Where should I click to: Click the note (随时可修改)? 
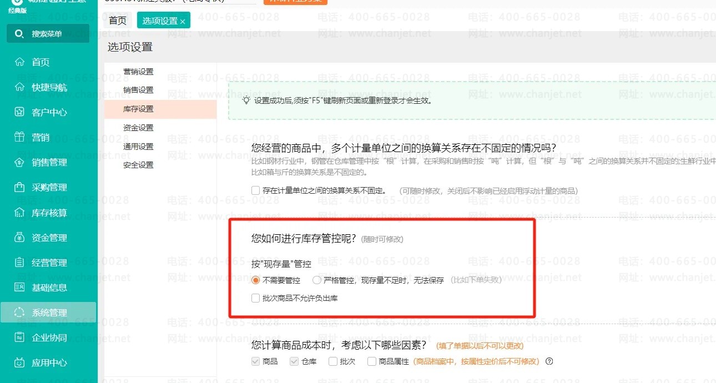[382, 239]
